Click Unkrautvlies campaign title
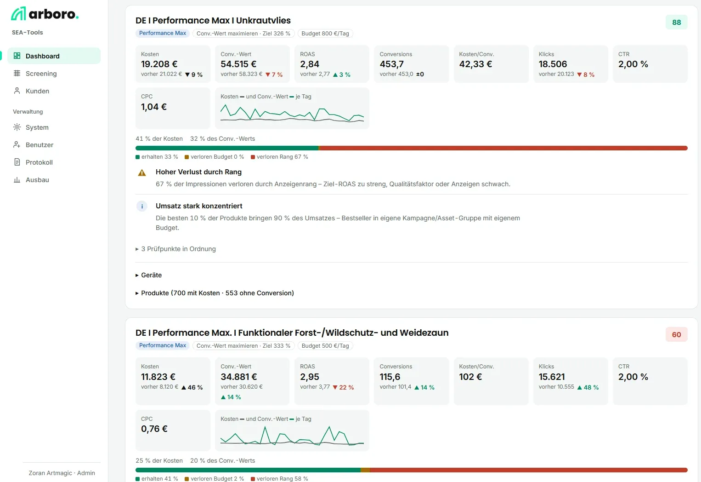701x482 pixels. pos(213,20)
